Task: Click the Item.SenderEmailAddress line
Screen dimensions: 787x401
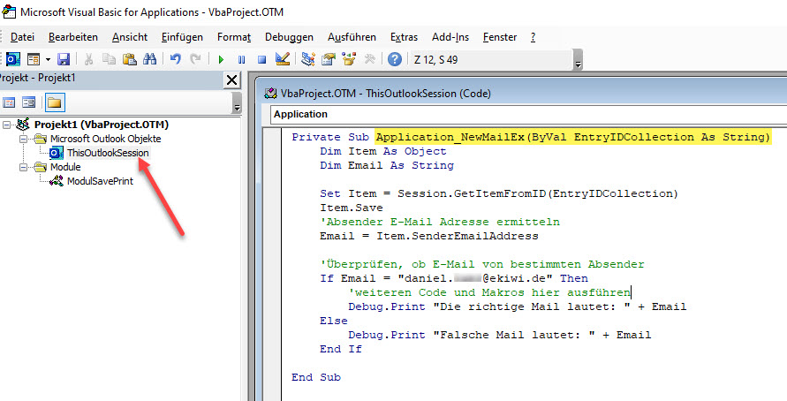Action: point(429,235)
